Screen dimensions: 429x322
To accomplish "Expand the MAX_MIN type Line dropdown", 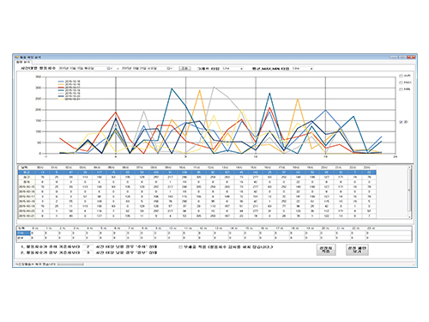I will tap(303, 69).
